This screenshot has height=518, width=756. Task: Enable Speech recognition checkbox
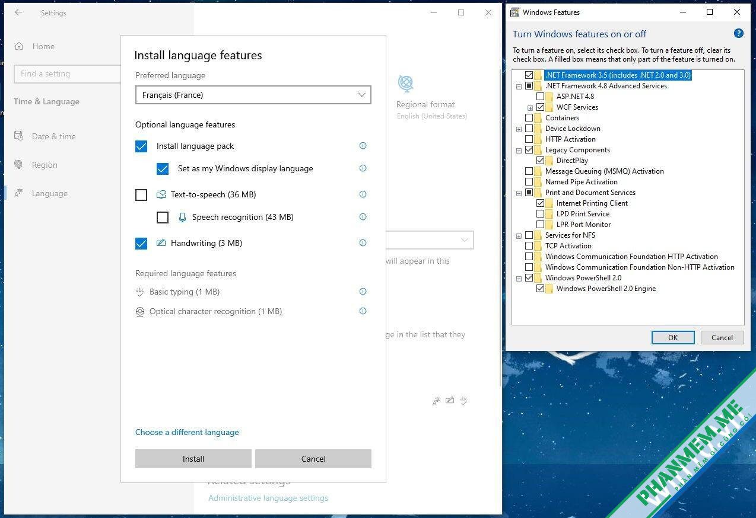tap(163, 218)
